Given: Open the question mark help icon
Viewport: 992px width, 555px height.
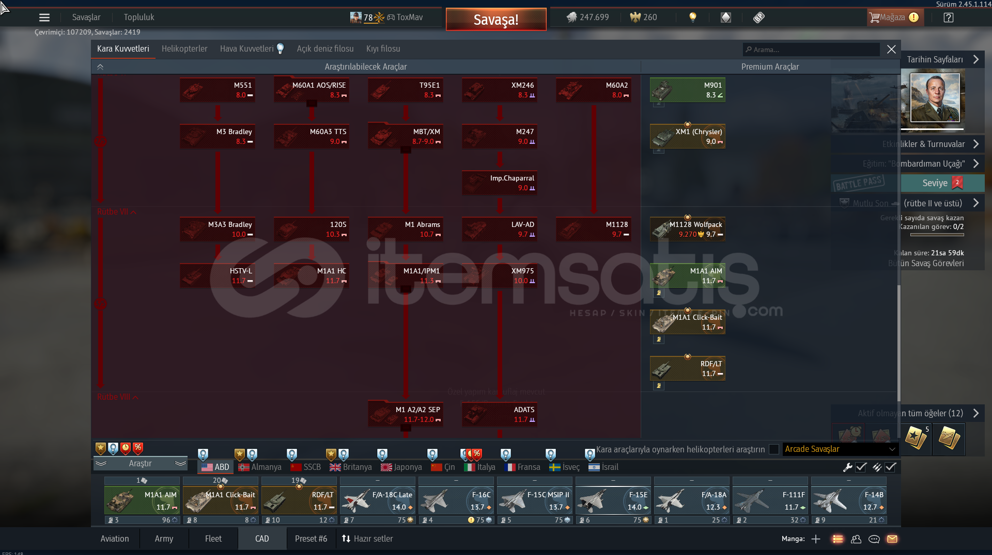Looking at the screenshot, I should pyautogui.click(x=948, y=18).
